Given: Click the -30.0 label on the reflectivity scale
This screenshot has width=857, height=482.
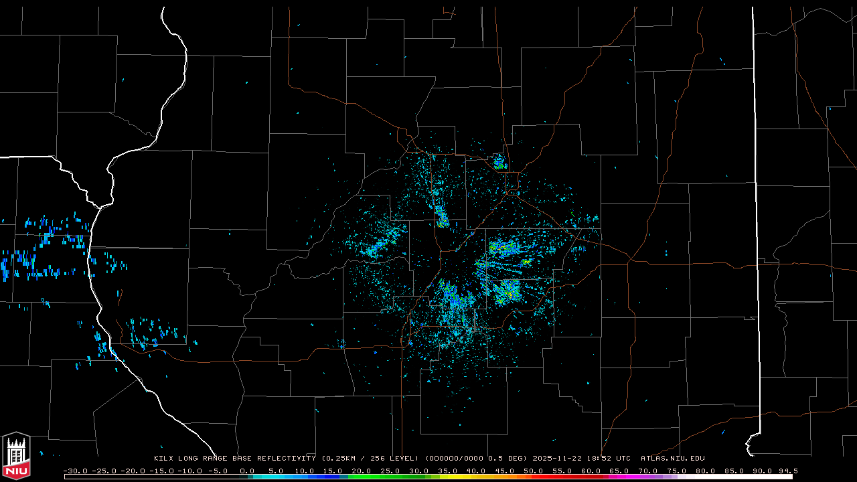Looking at the screenshot, I should point(76,471).
